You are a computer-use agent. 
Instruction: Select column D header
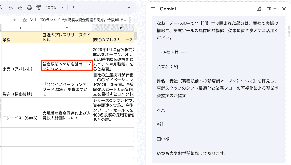tap(21, 28)
